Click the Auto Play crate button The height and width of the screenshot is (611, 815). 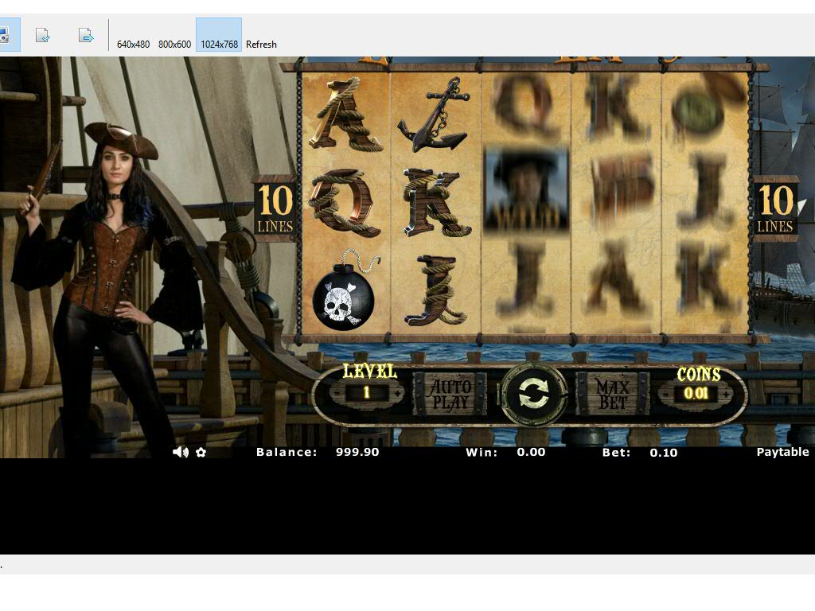point(450,393)
